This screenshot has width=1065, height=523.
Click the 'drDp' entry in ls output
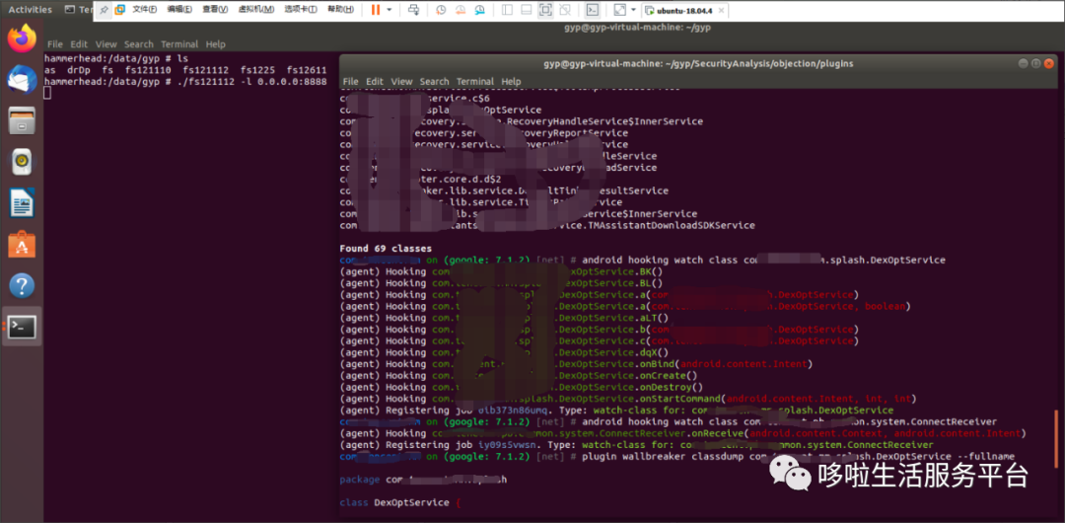79,70
